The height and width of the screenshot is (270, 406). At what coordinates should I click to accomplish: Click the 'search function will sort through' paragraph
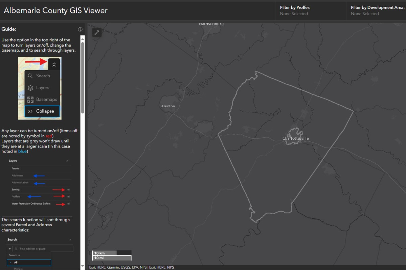coord(36,225)
